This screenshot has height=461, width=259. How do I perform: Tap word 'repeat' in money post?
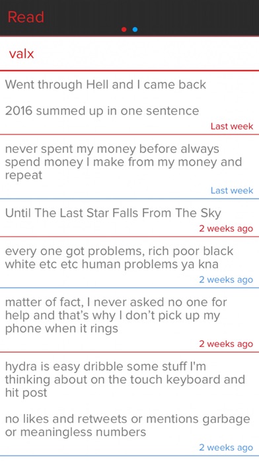[x=24, y=176]
